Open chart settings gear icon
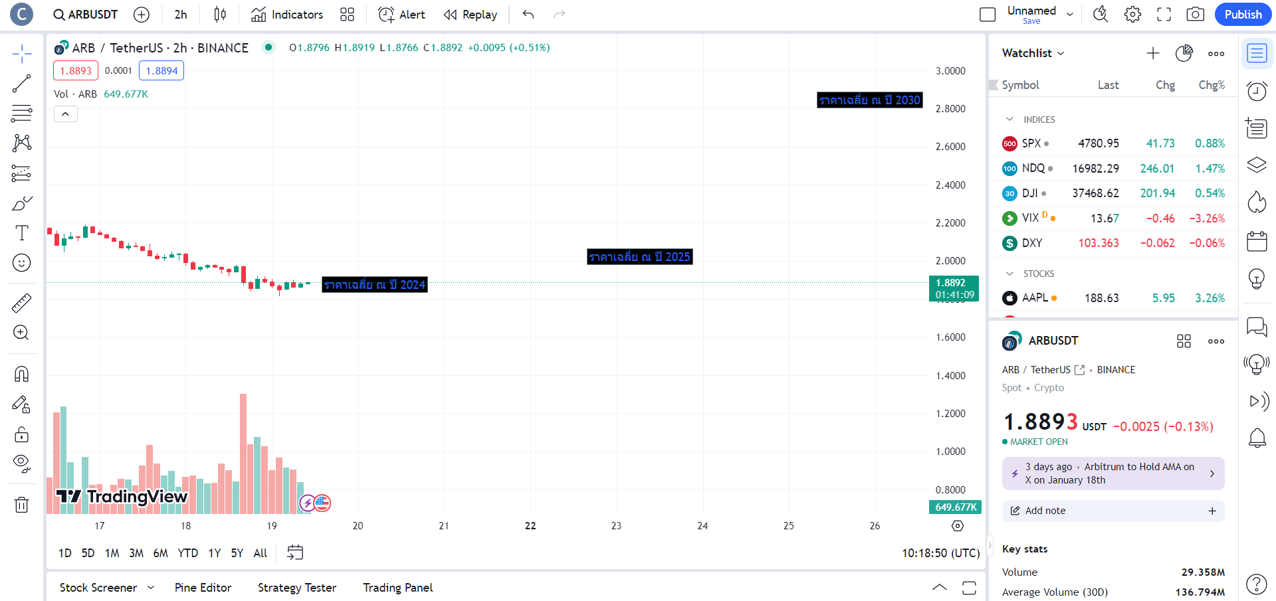 click(x=1132, y=15)
